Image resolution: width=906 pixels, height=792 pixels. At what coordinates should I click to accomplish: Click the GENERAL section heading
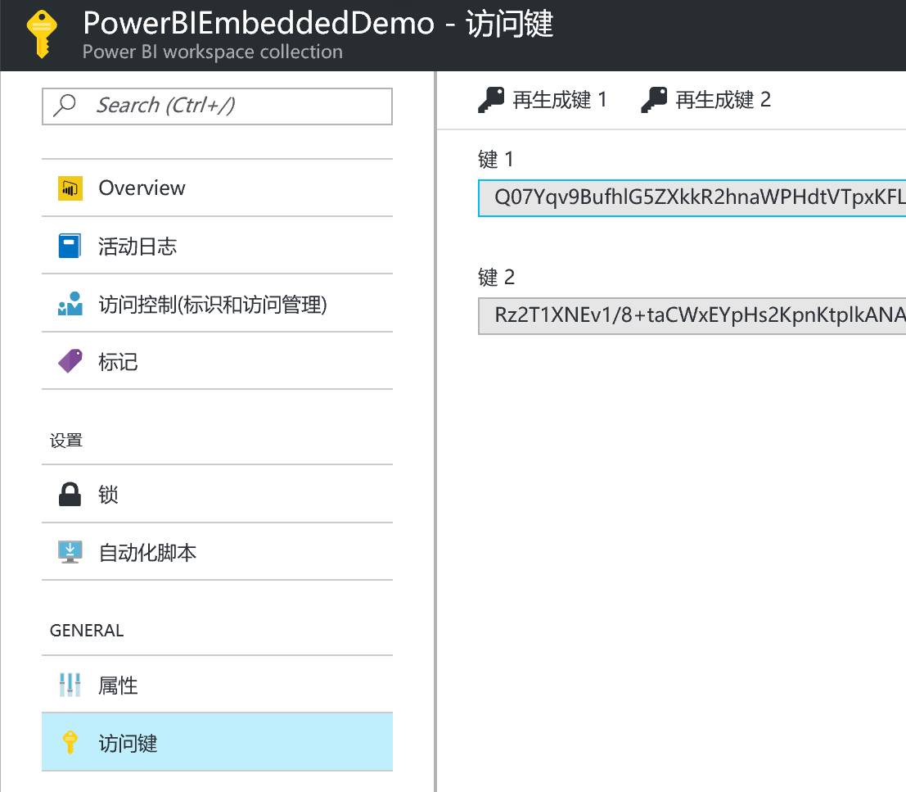click(x=87, y=630)
